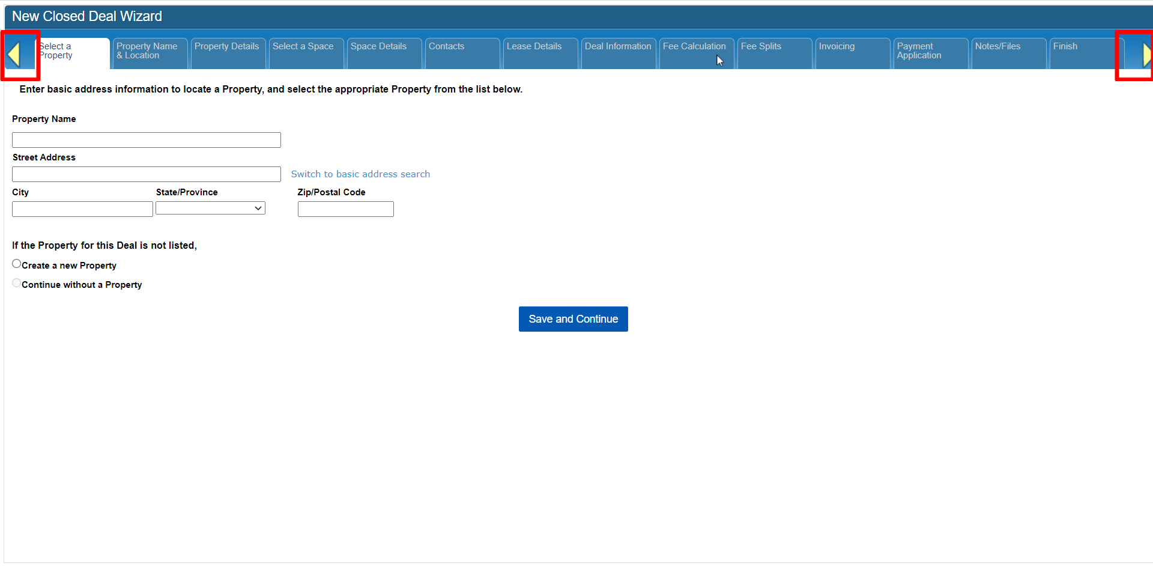Viewport: 1153px width, 566px height.
Task: Choose Continue without a Property radio button
Action: point(17,283)
